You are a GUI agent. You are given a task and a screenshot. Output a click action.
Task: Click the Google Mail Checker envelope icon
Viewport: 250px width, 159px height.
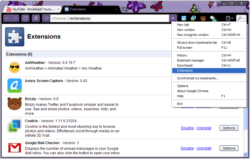click(15, 148)
